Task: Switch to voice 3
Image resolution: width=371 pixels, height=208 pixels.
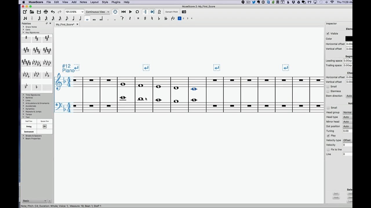Action: [x=188, y=18]
